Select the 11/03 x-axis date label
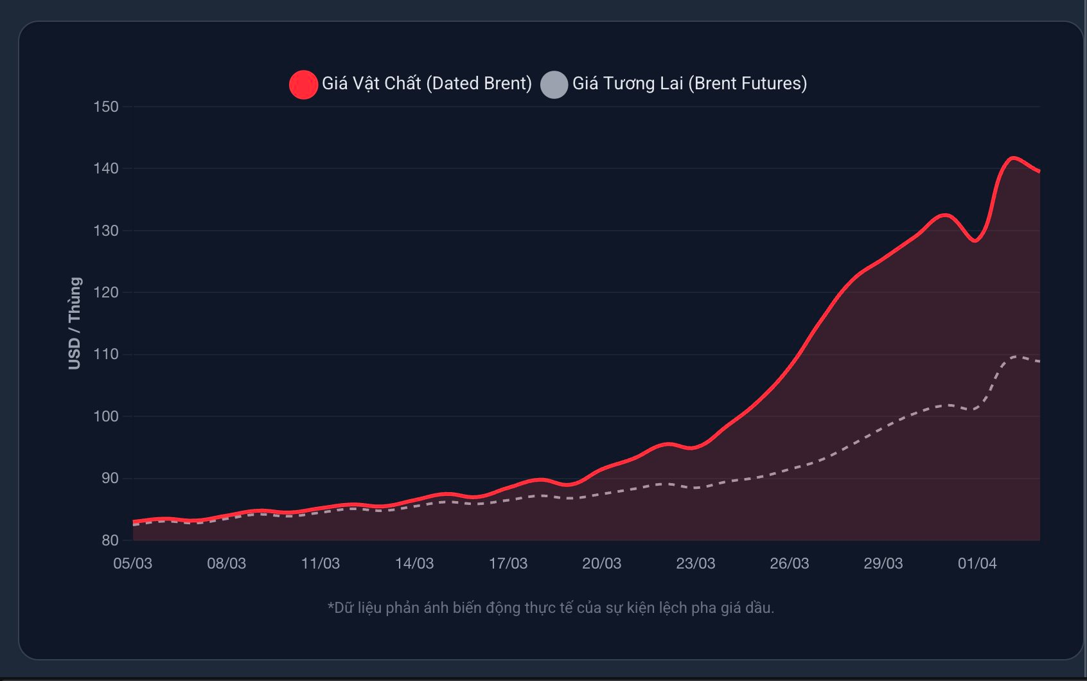The width and height of the screenshot is (1087, 681). 320,563
